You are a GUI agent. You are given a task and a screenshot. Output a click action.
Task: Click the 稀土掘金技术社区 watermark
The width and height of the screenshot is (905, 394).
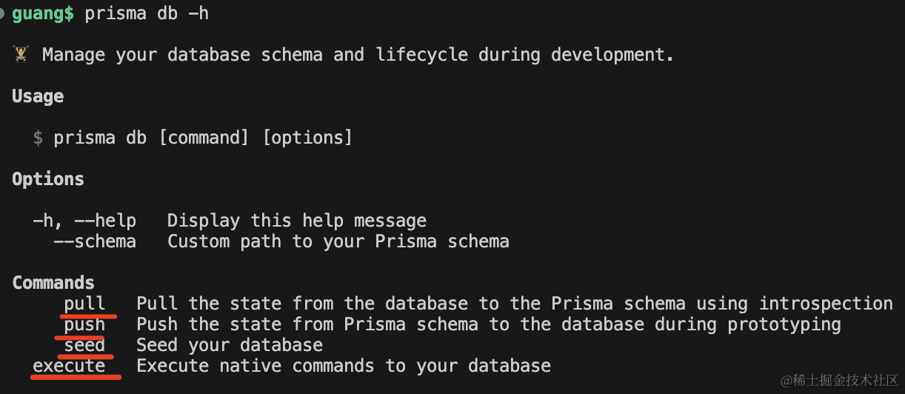tap(839, 380)
